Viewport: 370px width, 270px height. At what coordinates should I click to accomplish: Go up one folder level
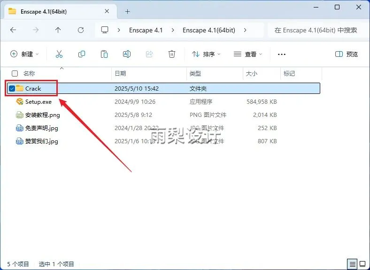58,30
